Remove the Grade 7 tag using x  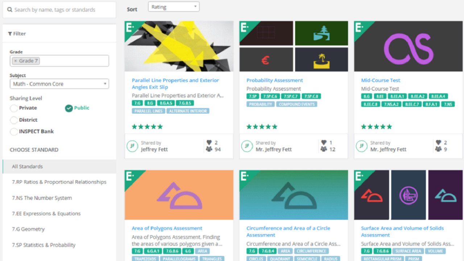[16, 61]
